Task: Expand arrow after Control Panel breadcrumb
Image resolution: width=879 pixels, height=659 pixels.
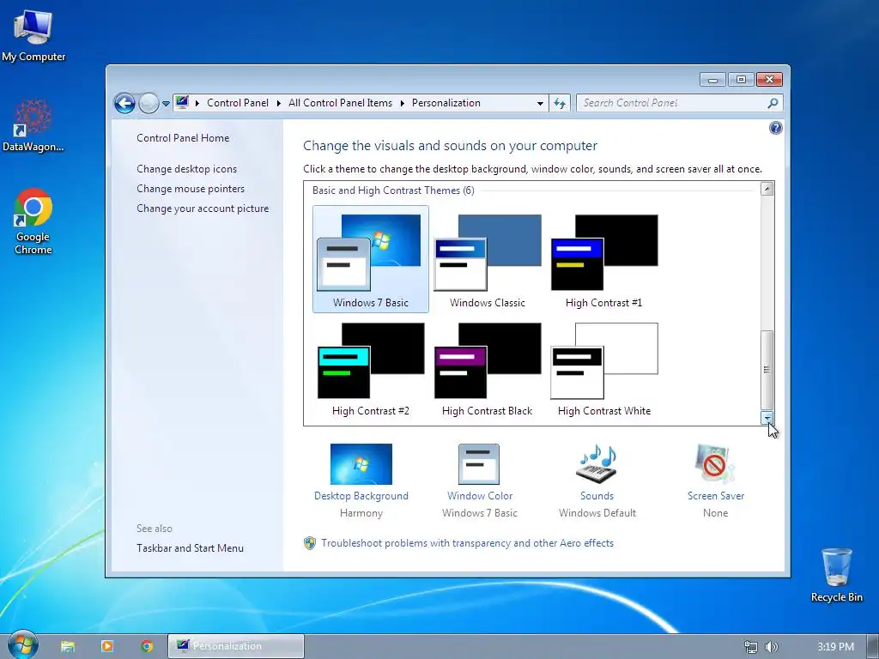Action: 279,103
